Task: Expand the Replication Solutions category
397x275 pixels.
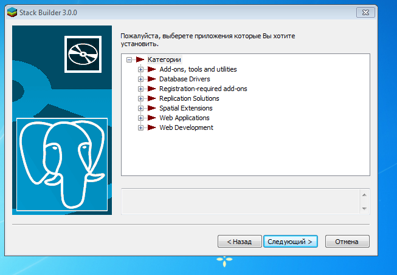Action: pos(141,98)
